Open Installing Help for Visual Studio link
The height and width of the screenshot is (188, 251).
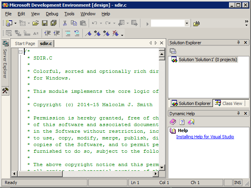click(205, 137)
